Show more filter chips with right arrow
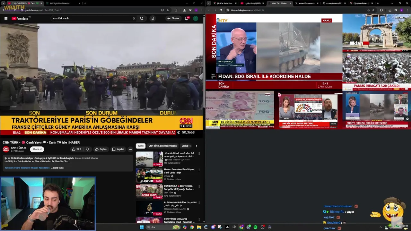The width and height of the screenshot is (411, 231). (x=197, y=146)
